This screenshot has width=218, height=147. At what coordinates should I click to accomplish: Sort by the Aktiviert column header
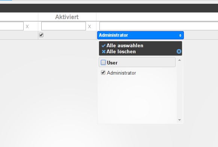tap(67, 17)
